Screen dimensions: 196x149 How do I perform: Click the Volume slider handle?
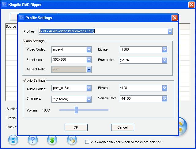tap(76, 110)
